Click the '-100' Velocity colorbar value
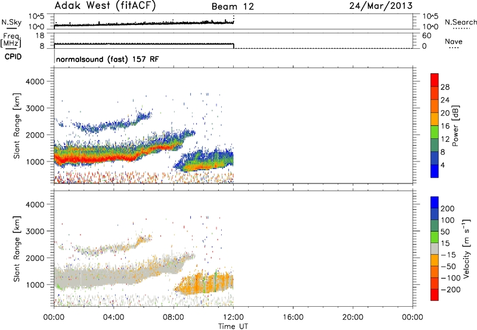Image resolution: width=477 pixels, height=330 pixels. coord(450,278)
